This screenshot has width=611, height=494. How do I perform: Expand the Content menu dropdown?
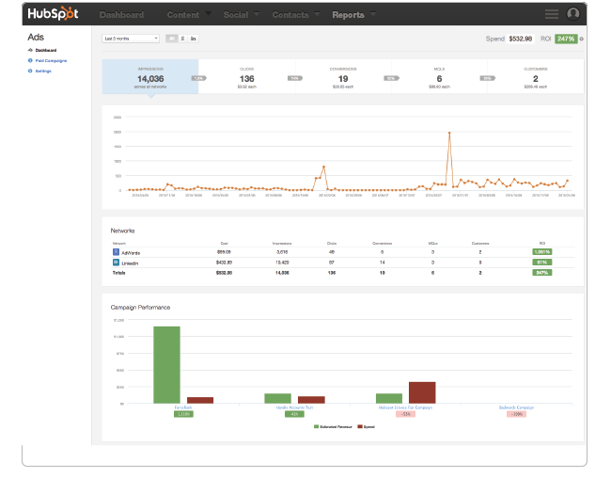tap(188, 15)
